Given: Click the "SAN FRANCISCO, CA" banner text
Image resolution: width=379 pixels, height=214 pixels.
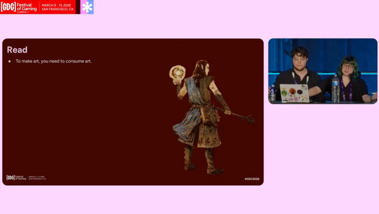Looking at the screenshot, I should pos(58,9).
